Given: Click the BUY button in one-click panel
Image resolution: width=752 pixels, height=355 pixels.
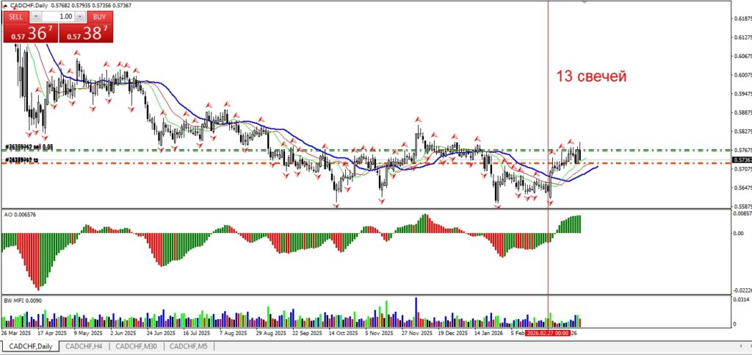Looking at the screenshot, I should (x=99, y=15).
